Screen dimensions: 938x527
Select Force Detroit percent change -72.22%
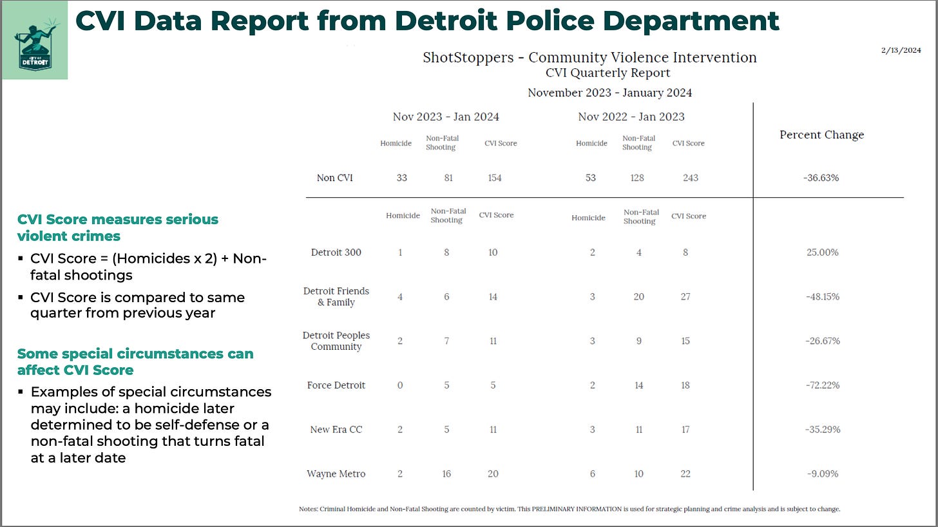(822, 385)
